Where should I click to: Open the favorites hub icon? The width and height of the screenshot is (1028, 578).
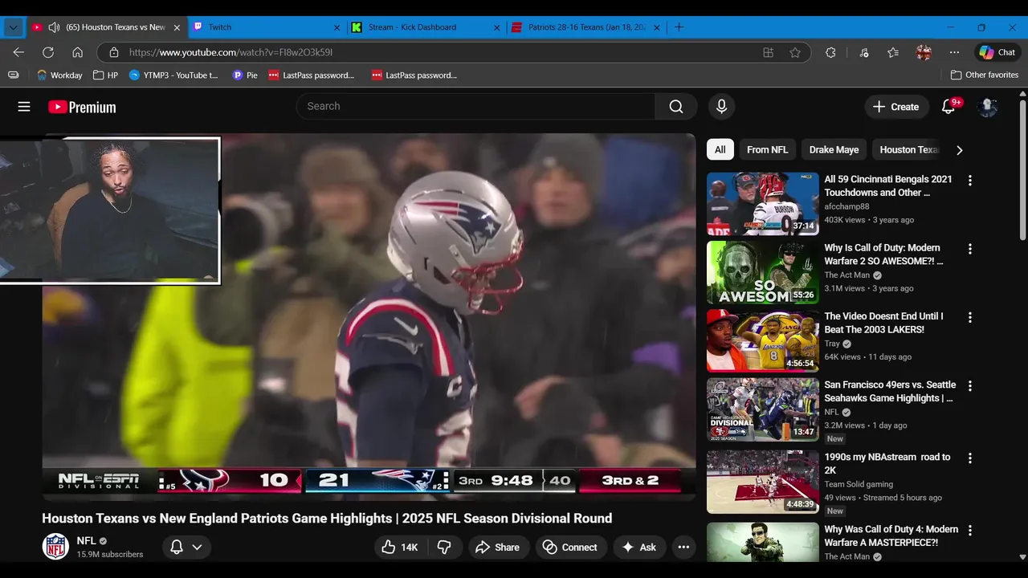tap(893, 52)
